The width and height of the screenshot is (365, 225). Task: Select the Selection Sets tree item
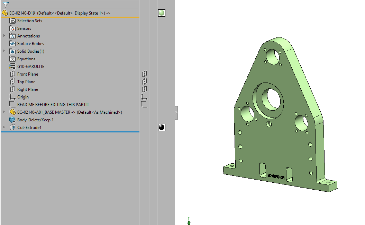pyautogui.click(x=30, y=21)
